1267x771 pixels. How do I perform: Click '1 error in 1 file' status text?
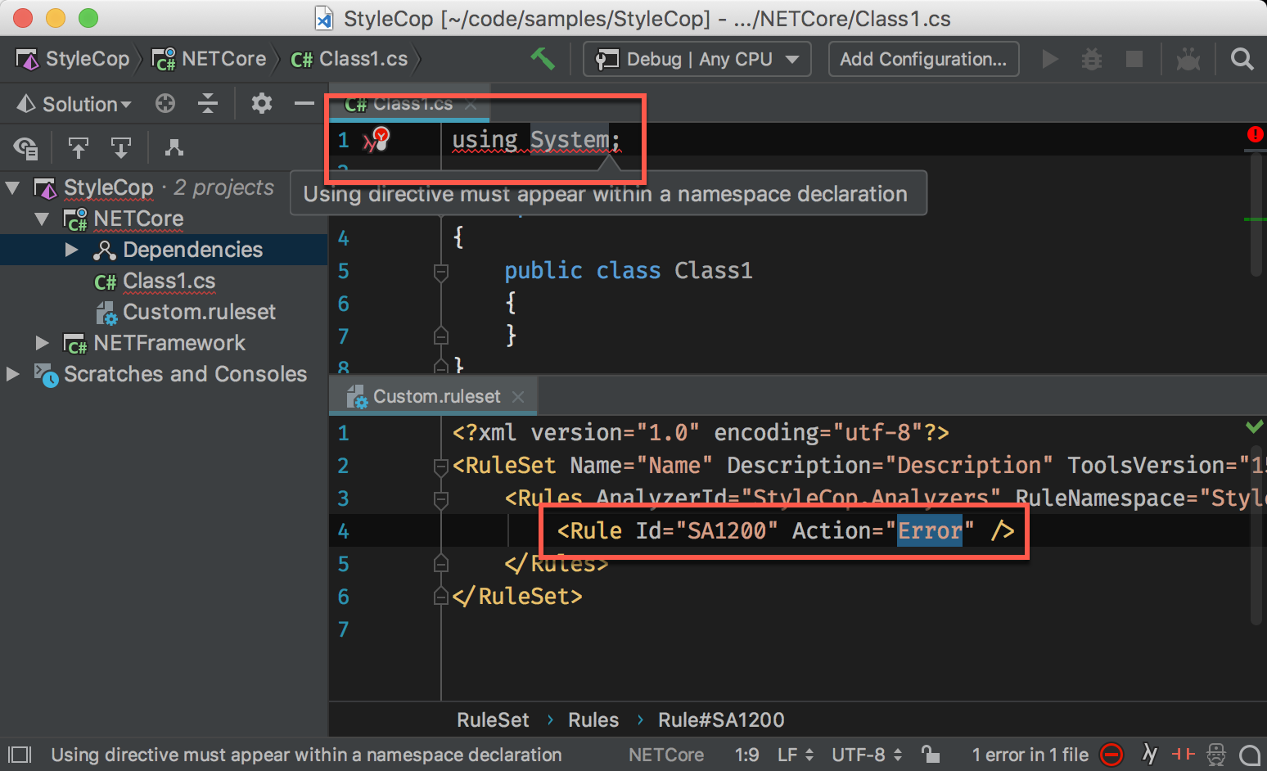point(1030,755)
